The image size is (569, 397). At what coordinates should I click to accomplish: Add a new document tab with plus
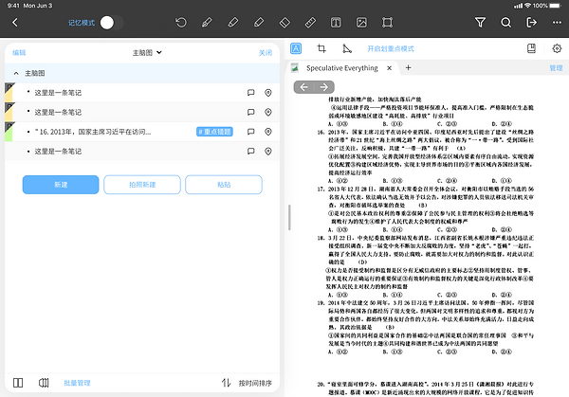408,68
